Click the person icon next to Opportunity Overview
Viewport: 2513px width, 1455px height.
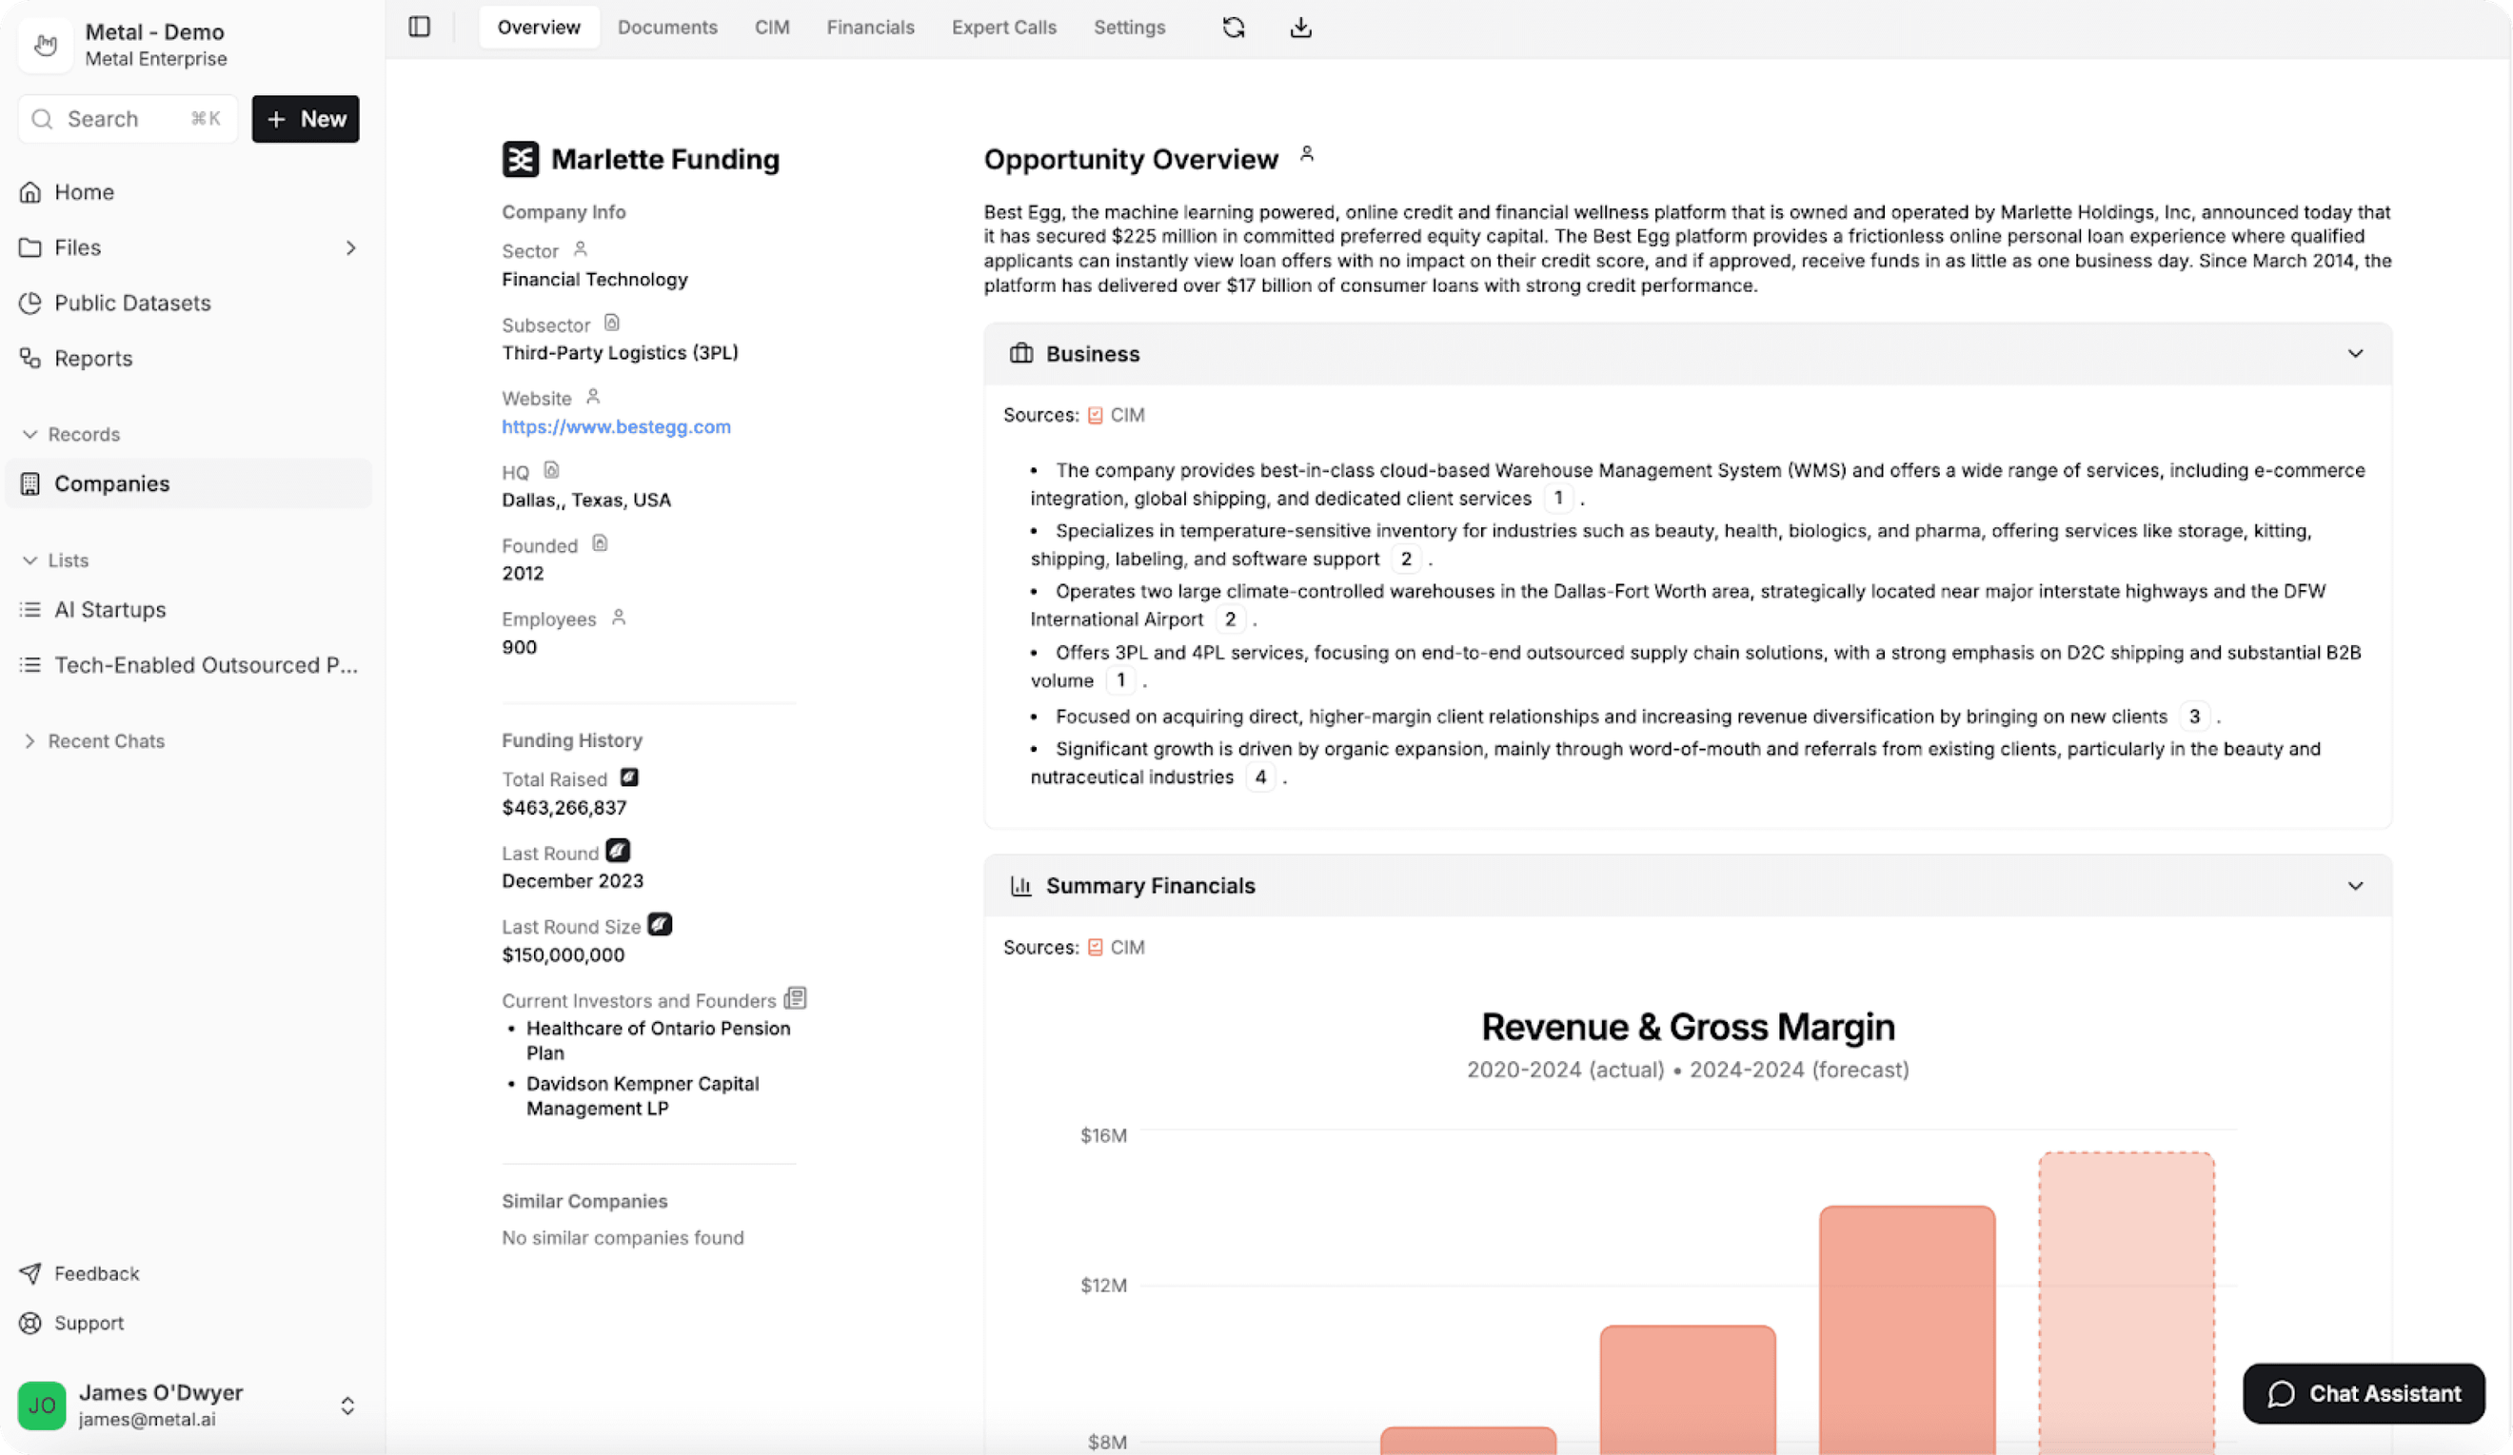click(1306, 153)
